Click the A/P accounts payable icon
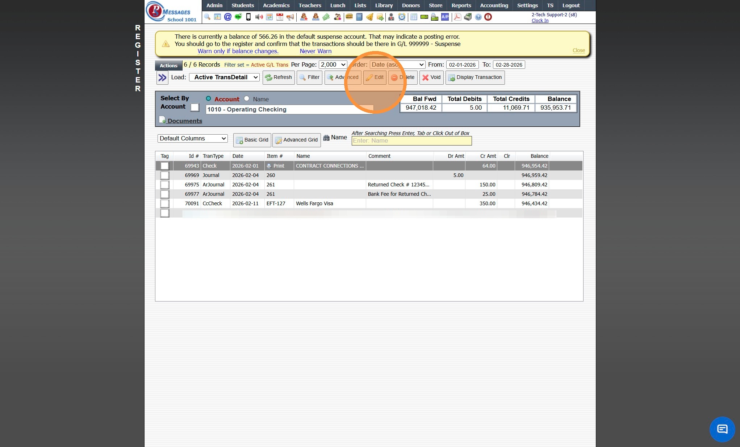Viewport: 740px width, 447px height. [445, 17]
